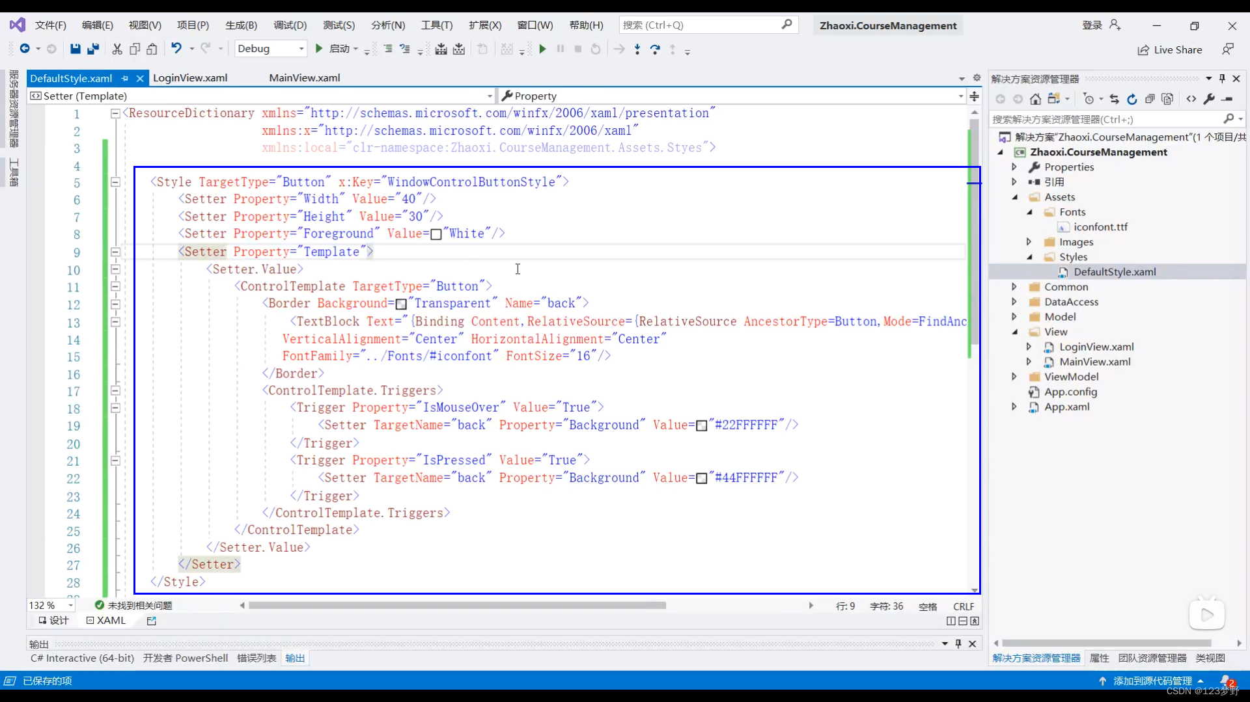Click the swap panes icon beside XAML tab
This screenshot has width=1250, height=702.
pos(152,621)
